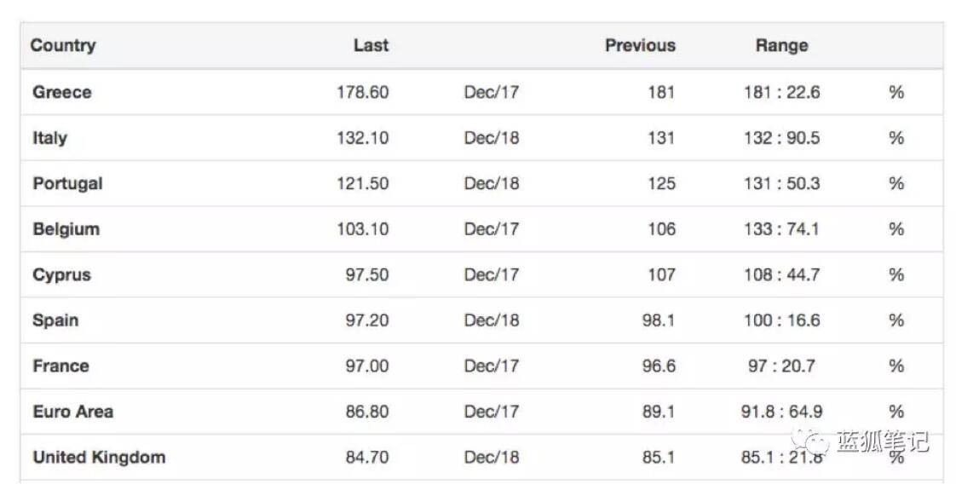Select Euro Area's last value 86.80
Screen dimensions: 956x490
click(x=367, y=412)
